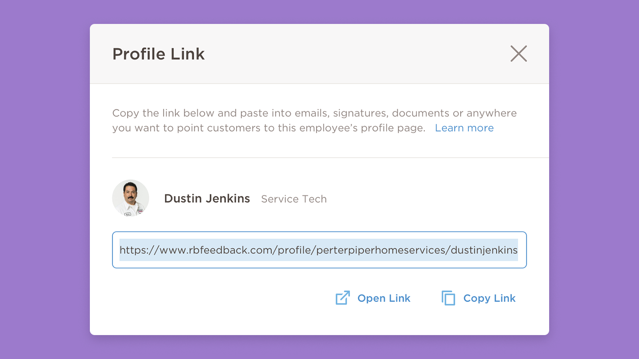Click the Open Link action

[x=384, y=298]
